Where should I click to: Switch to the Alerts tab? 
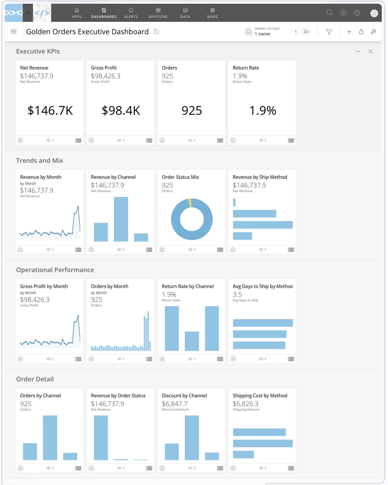coord(131,13)
